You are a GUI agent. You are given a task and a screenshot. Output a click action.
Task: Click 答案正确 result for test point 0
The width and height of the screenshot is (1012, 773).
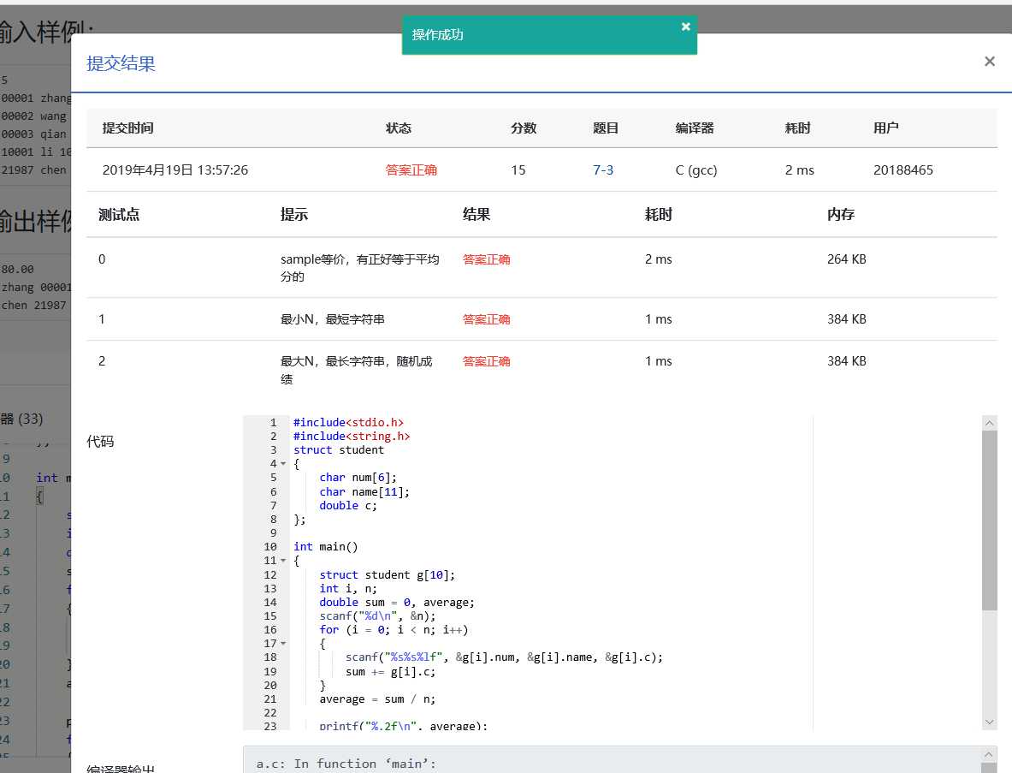tap(486, 259)
